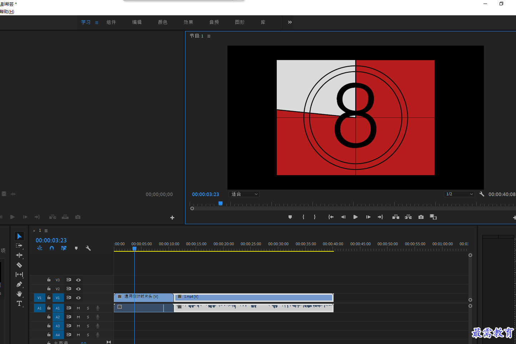This screenshot has height=344, width=516.
Task: Choose the Ripple Edit tool
Action: (19, 255)
